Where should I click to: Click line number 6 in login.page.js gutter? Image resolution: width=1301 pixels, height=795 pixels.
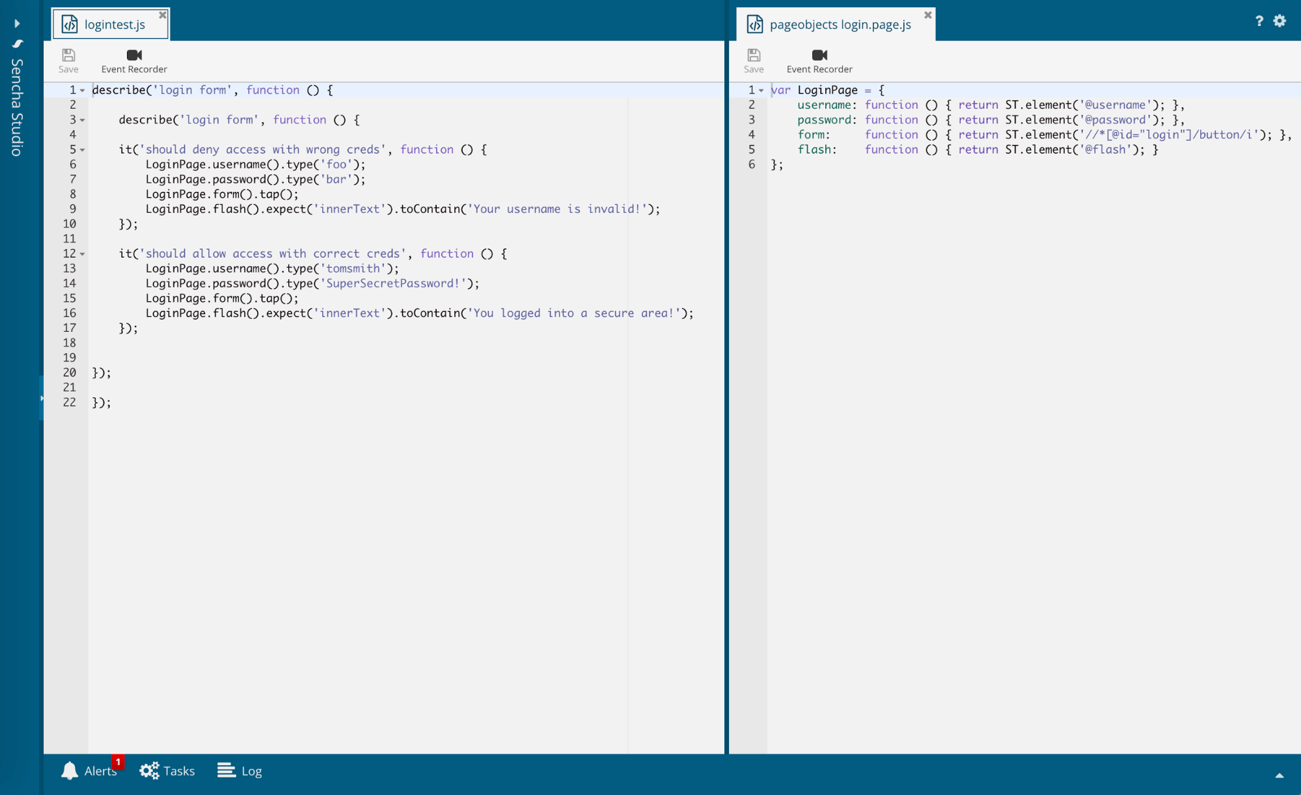[x=752, y=165]
